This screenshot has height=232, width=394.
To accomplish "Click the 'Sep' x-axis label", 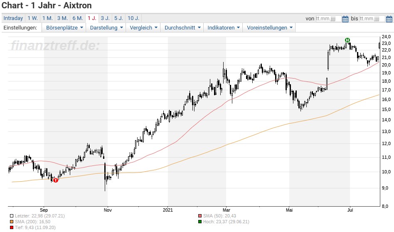I will tap(44, 210).
